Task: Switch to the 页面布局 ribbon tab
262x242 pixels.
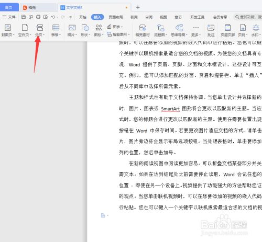Action: pyautogui.click(x=116, y=17)
